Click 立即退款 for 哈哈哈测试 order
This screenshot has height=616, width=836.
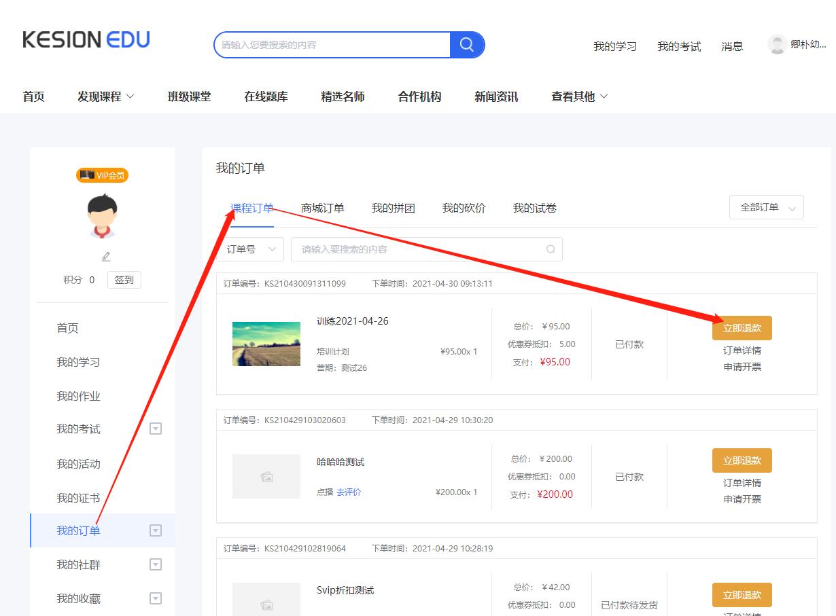pos(742,460)
